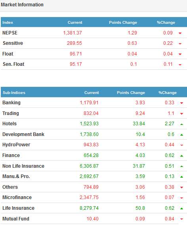The height and width of the screenshot is (226, 187).
Task: Click the down arrow beside Sensitive index
Action: 180,44
